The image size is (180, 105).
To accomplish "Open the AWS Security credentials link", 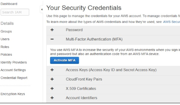I will [x=171, y=22].
